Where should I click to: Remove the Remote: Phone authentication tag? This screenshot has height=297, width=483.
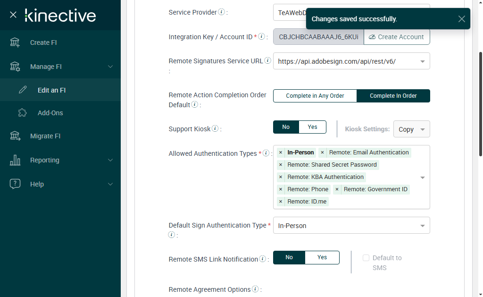pos(281,189)
